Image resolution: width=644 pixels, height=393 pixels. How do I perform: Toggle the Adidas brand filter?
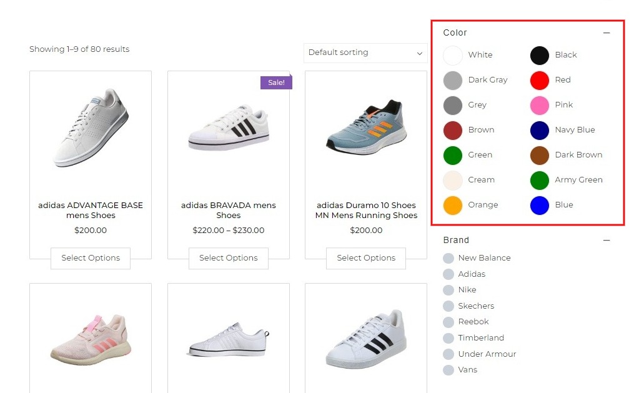tap(448, 274)
